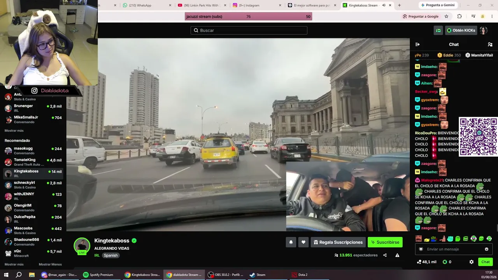Open the green wallet icon beside Obtén KICKs

pyautogui.click(x=438, y=30)
